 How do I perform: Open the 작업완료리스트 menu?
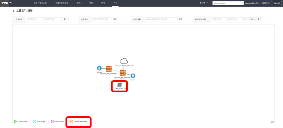pyautogui.click(x=62, y=3)
